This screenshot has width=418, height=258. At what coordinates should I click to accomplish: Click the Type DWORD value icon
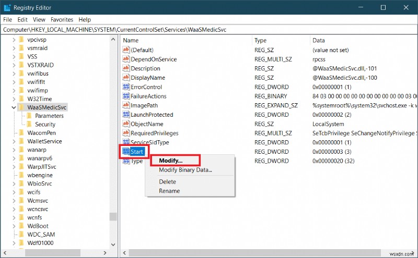point(126,161)
